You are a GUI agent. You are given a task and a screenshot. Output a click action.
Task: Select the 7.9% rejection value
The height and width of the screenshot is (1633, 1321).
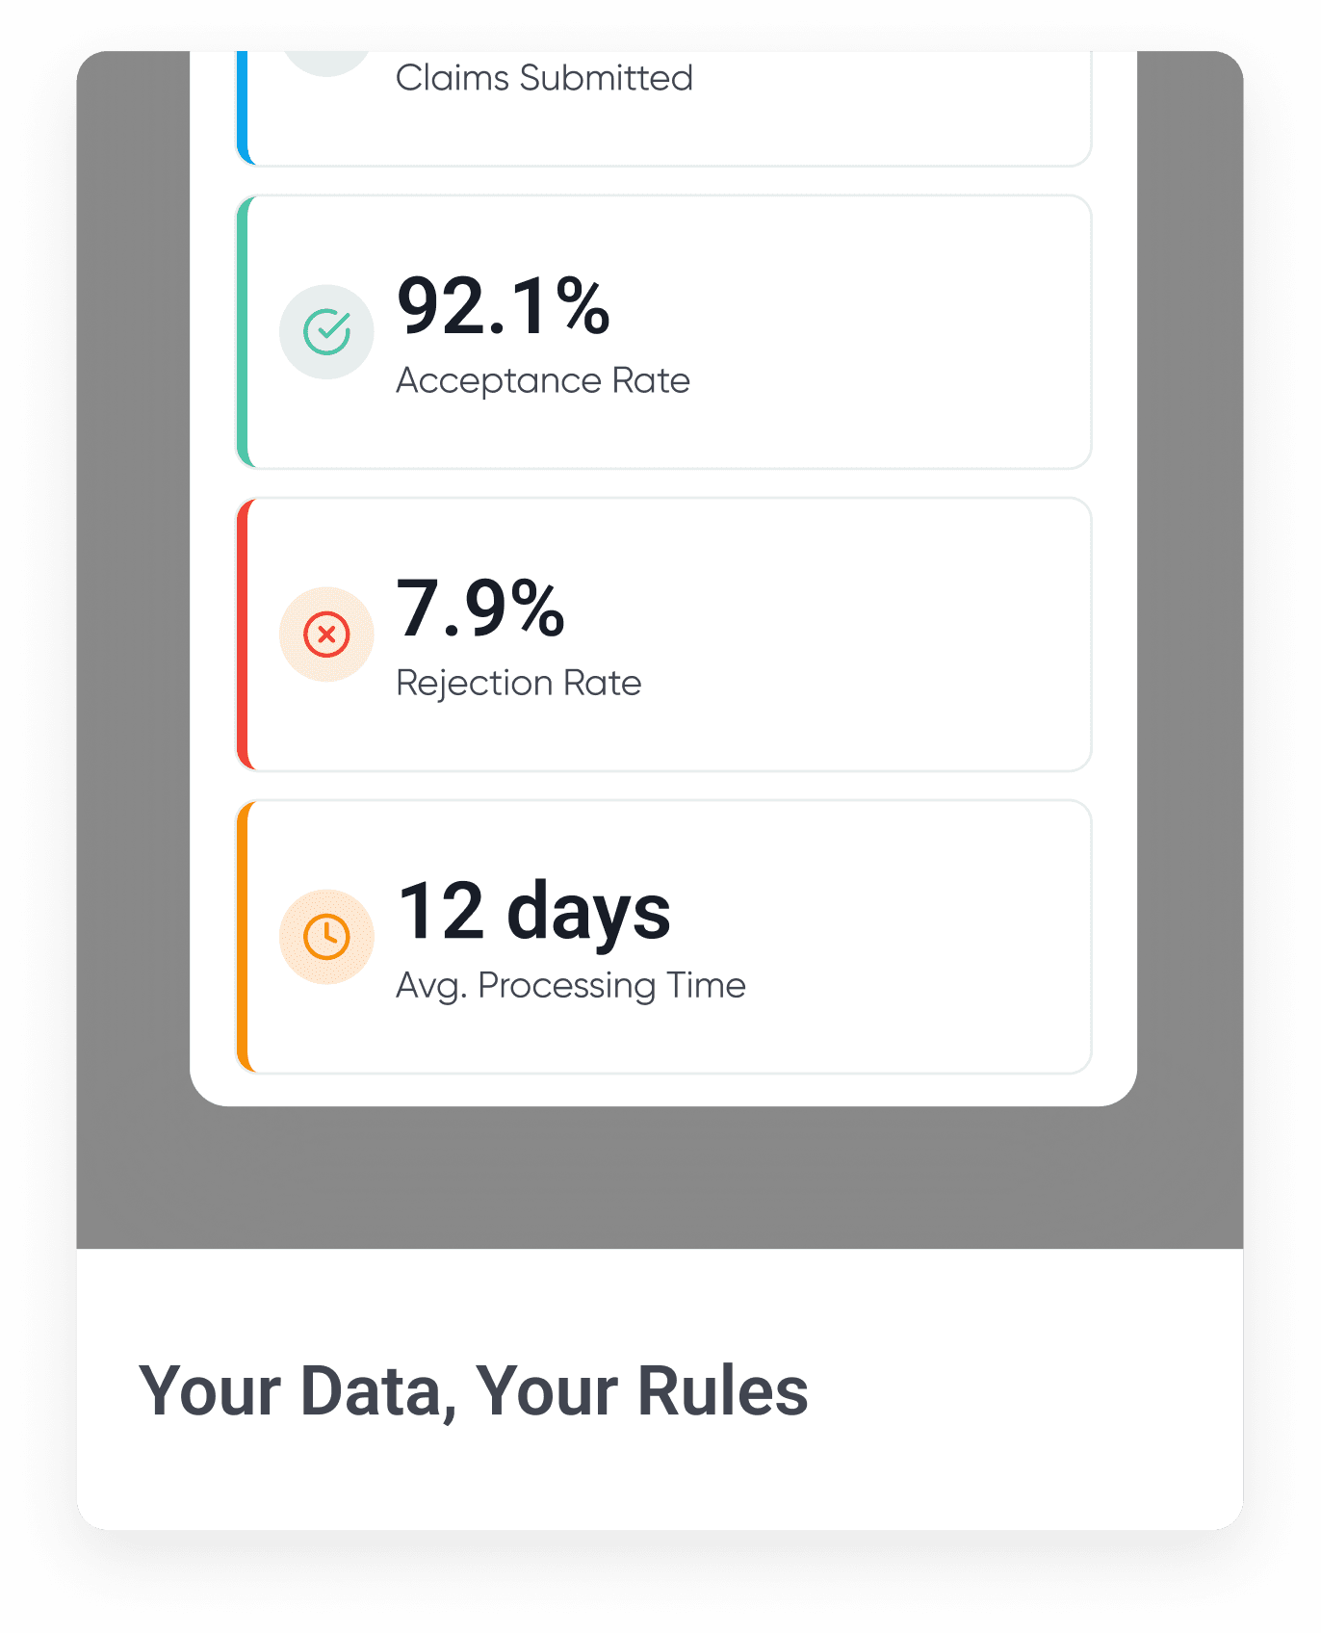[x=480, y=609]
